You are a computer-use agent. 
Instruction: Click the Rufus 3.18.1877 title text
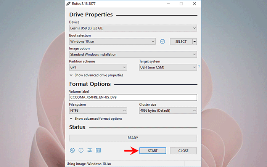(84, 4)
